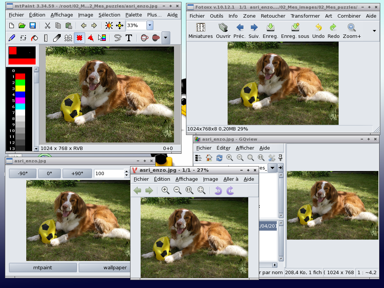
Task: Click the wallpaper button
Action: click(105, 267)
